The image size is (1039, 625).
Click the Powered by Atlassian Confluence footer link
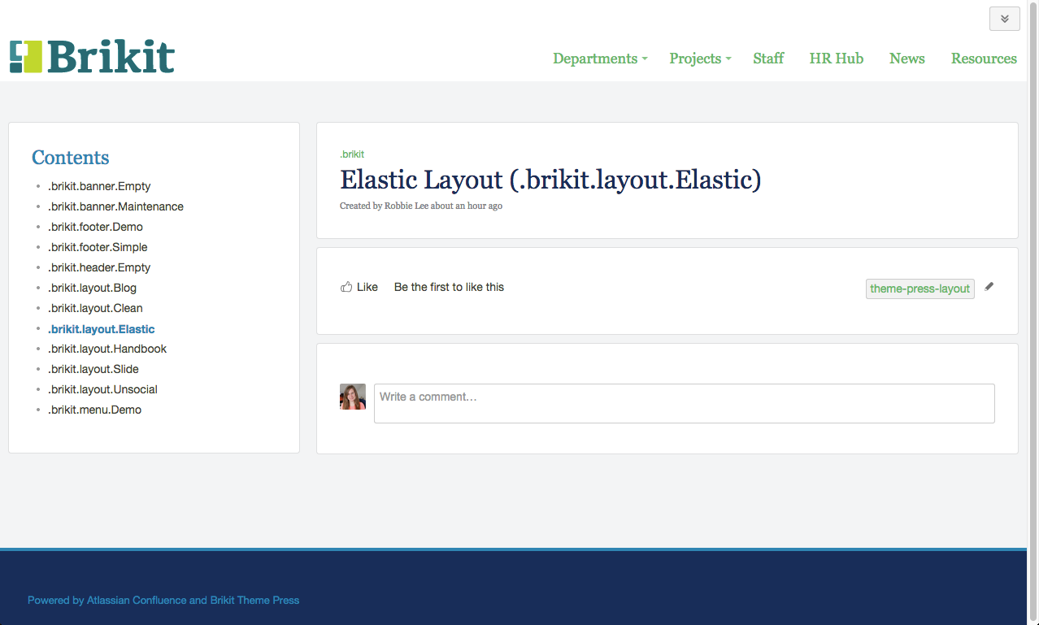coord(163,601)
